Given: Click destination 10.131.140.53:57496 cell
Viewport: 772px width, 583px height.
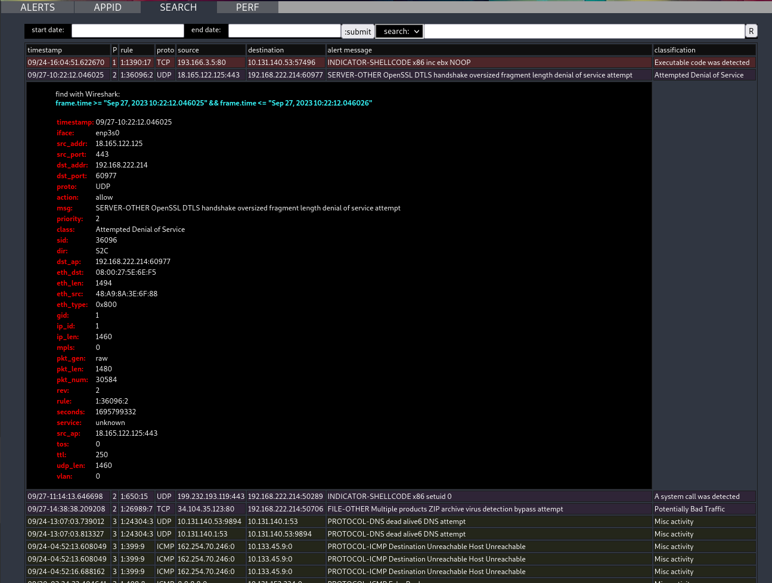Looking at the screenshot, I should (x=286, y=63).
